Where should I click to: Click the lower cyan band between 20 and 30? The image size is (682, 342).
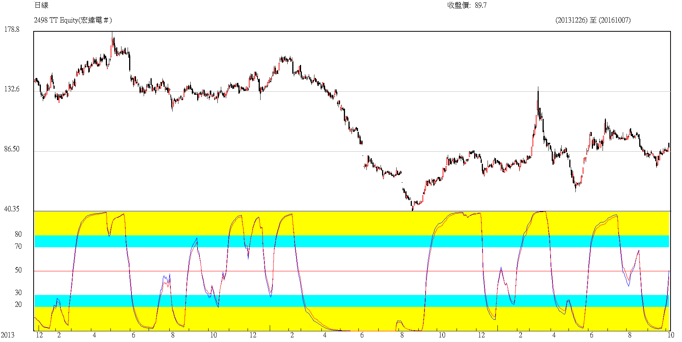click(352, 301)
